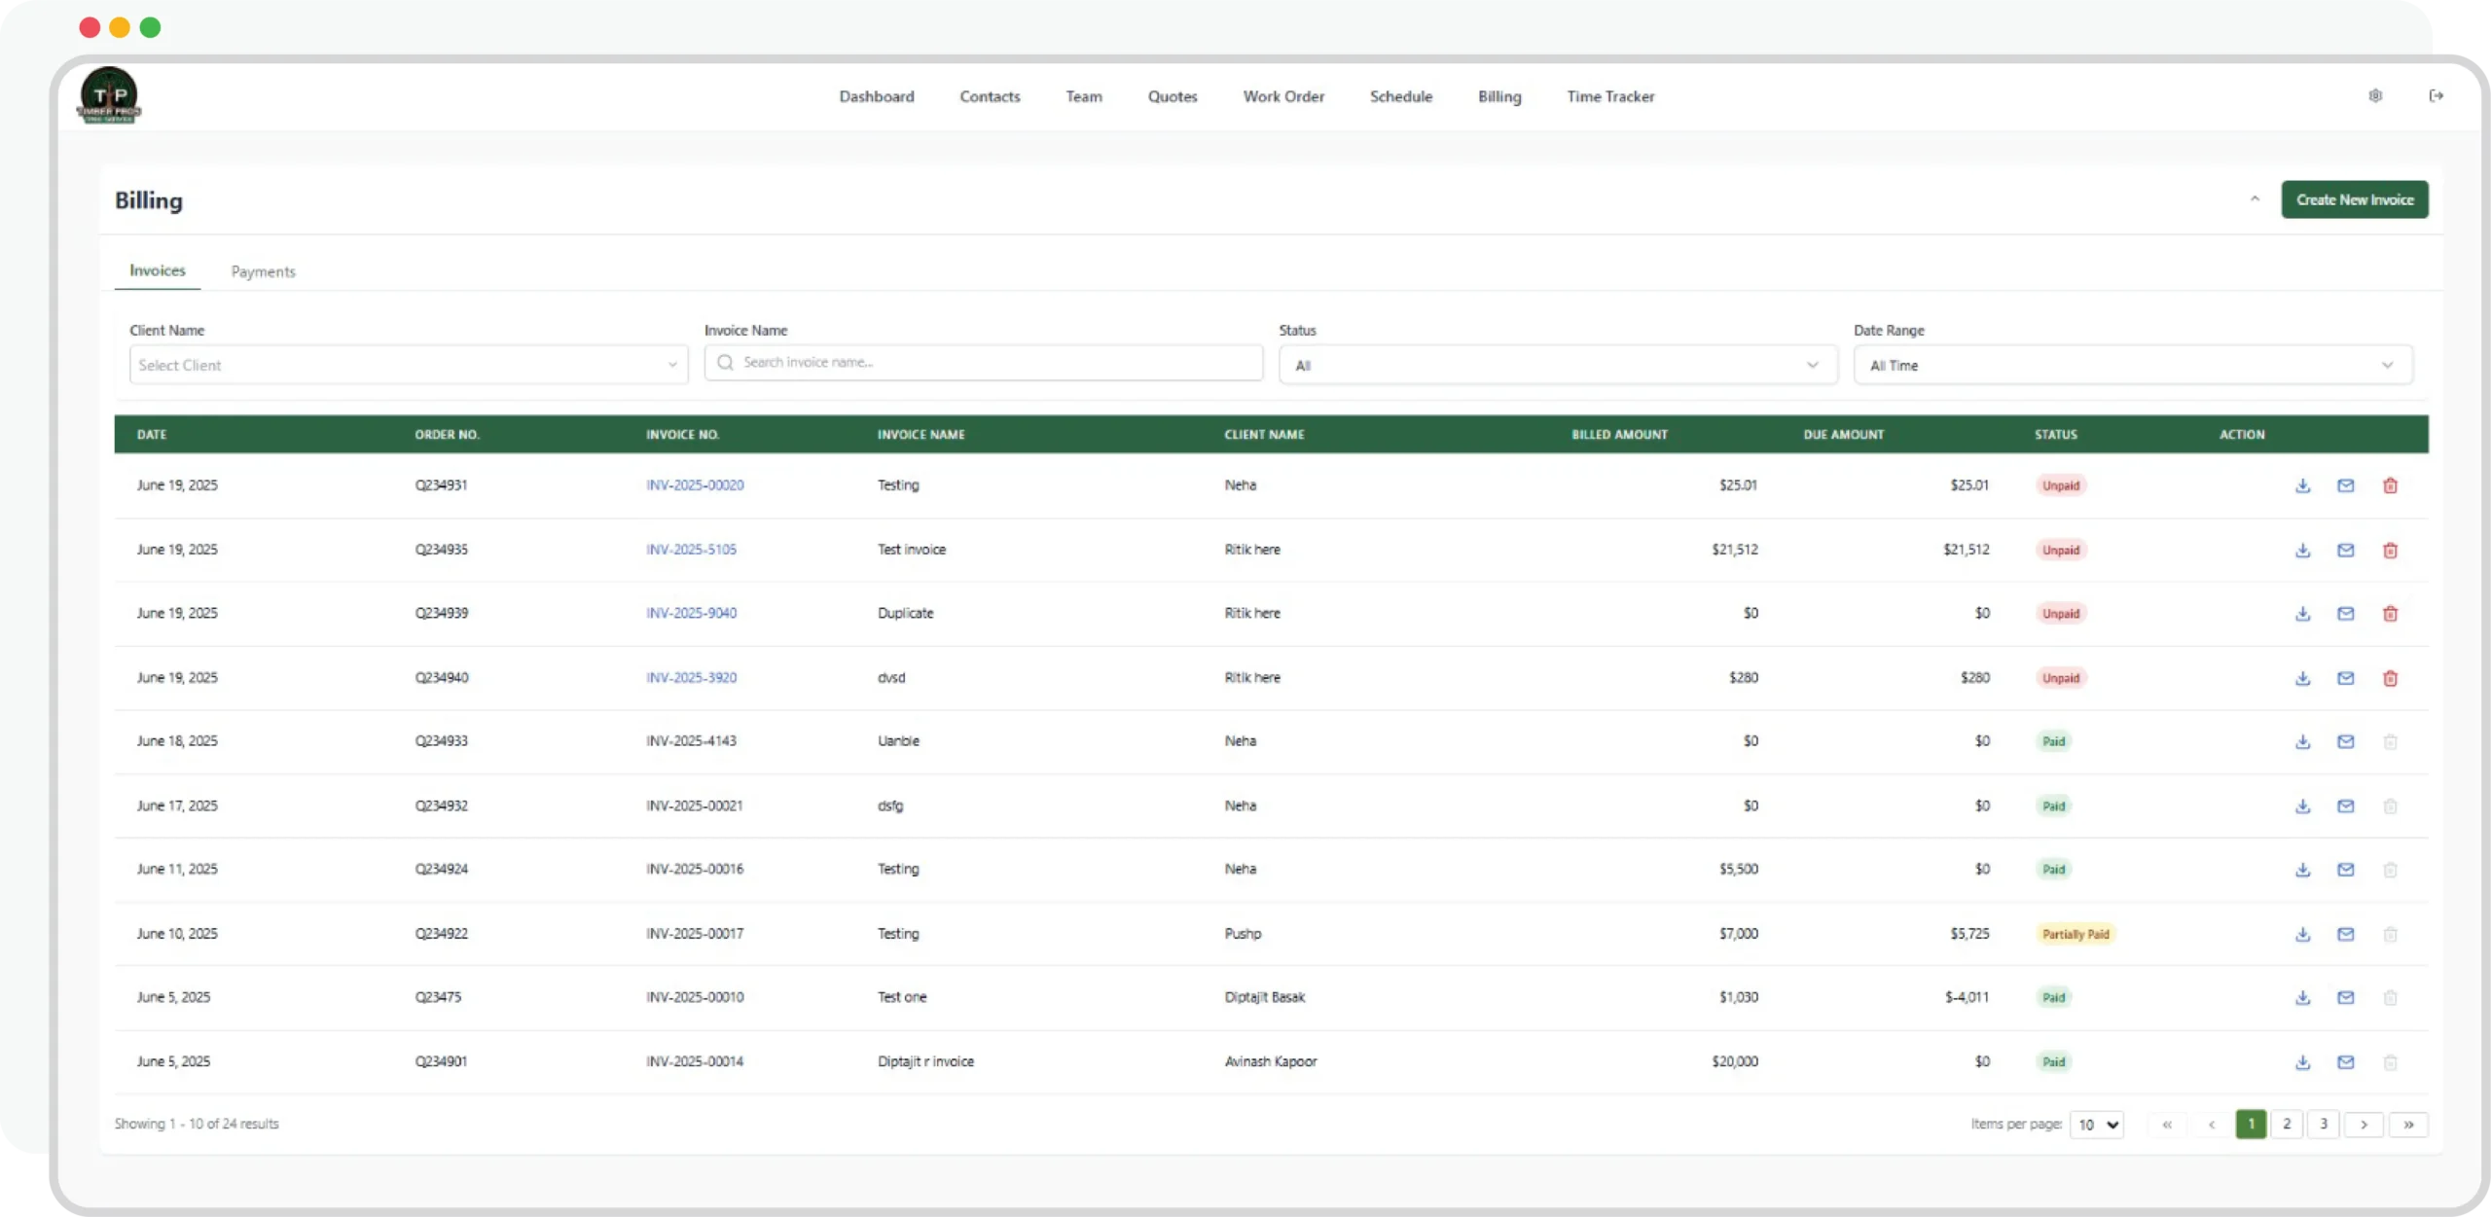Delete invoice INV-2025-3920

pyautogui.click(x=2390, y=678)
